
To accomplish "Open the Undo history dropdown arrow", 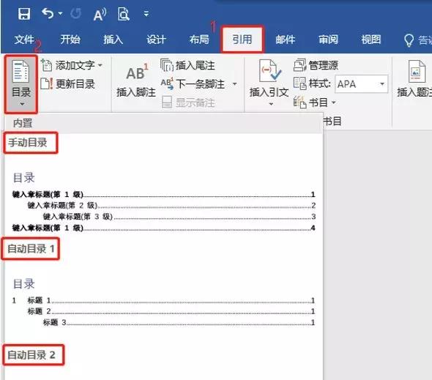I will 60,13.
